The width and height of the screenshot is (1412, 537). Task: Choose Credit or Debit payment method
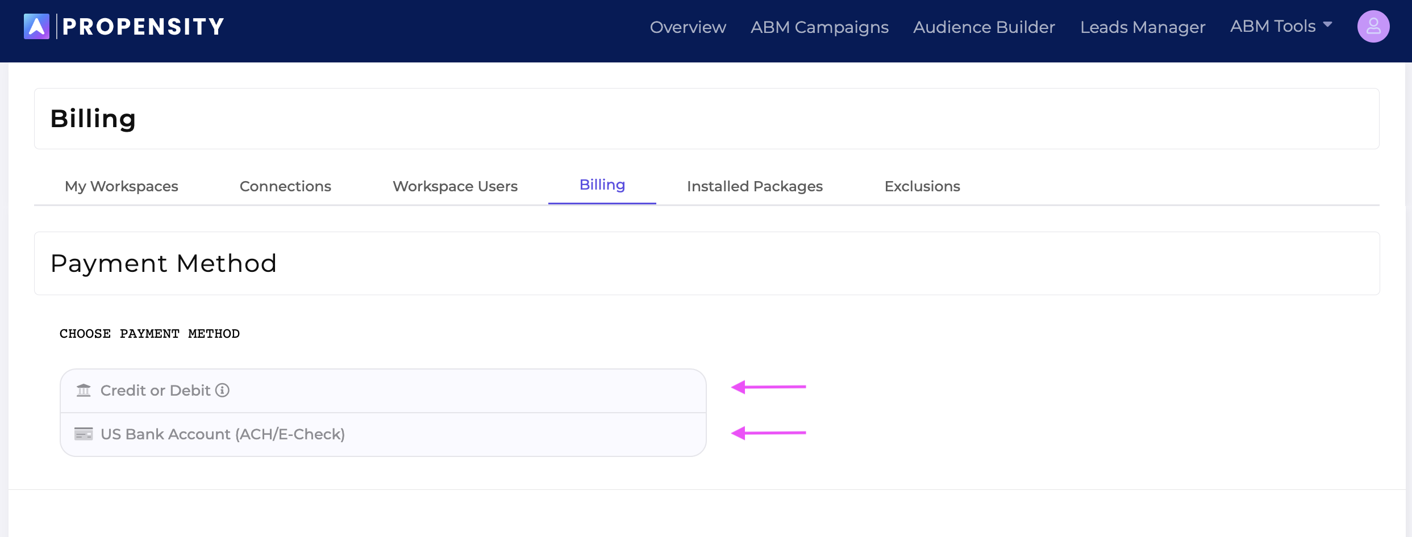click(x=383, y=391)
